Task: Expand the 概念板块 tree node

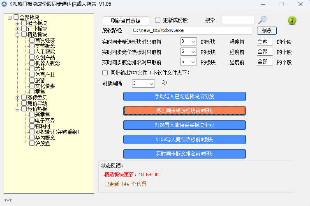Action: coord(17,23)
